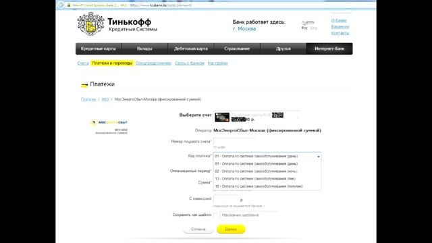The image size is (432, 243).
Task: Go to the Счета tab
Action: click(x=83, y=63)
